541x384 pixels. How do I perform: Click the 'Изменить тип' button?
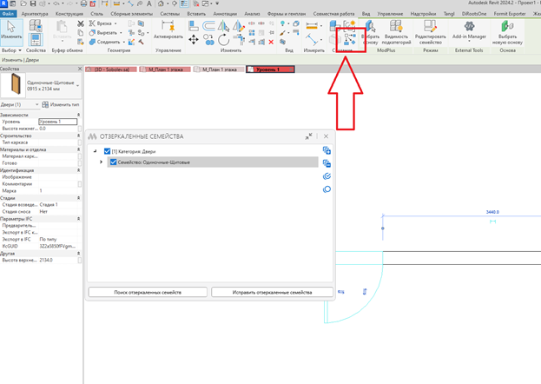point(61,104)
